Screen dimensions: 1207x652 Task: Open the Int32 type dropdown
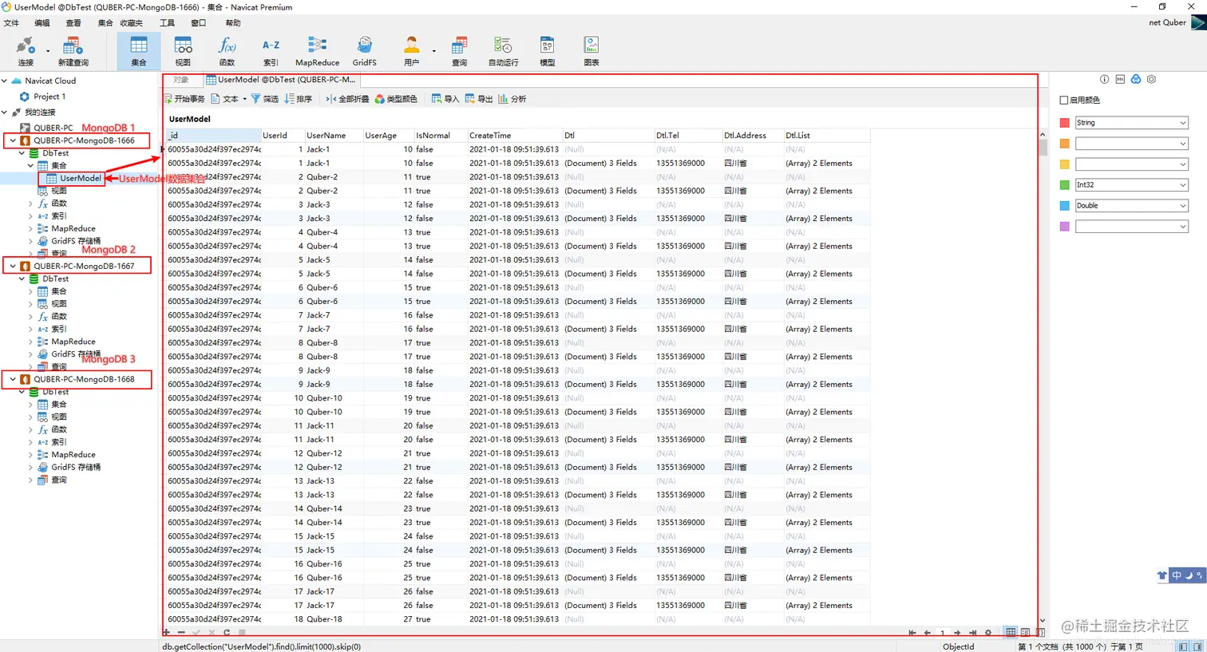(x=1132, y=185)
